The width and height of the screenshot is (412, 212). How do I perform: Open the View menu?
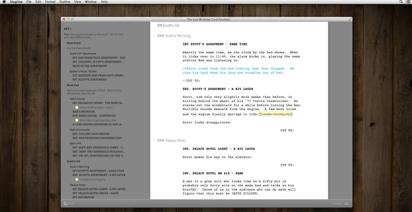coord(78,2)
